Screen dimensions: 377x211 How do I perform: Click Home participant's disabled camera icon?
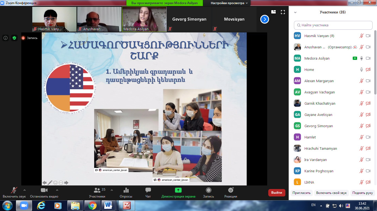[368, 70]
